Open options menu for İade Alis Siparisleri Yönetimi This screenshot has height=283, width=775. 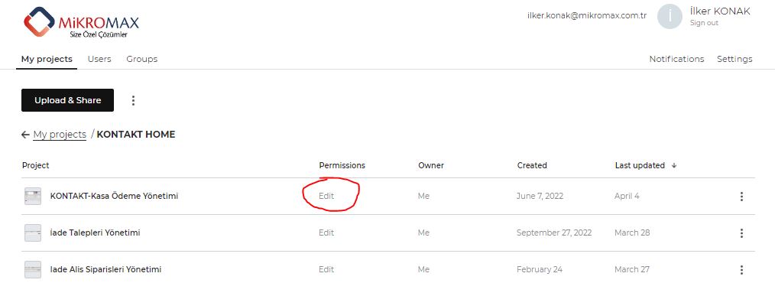pyautogui.click(x=741, y=270)
